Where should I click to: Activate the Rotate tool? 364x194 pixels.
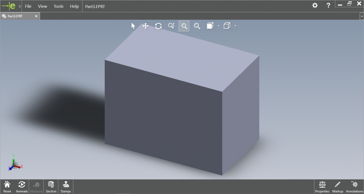pos(158,26)
